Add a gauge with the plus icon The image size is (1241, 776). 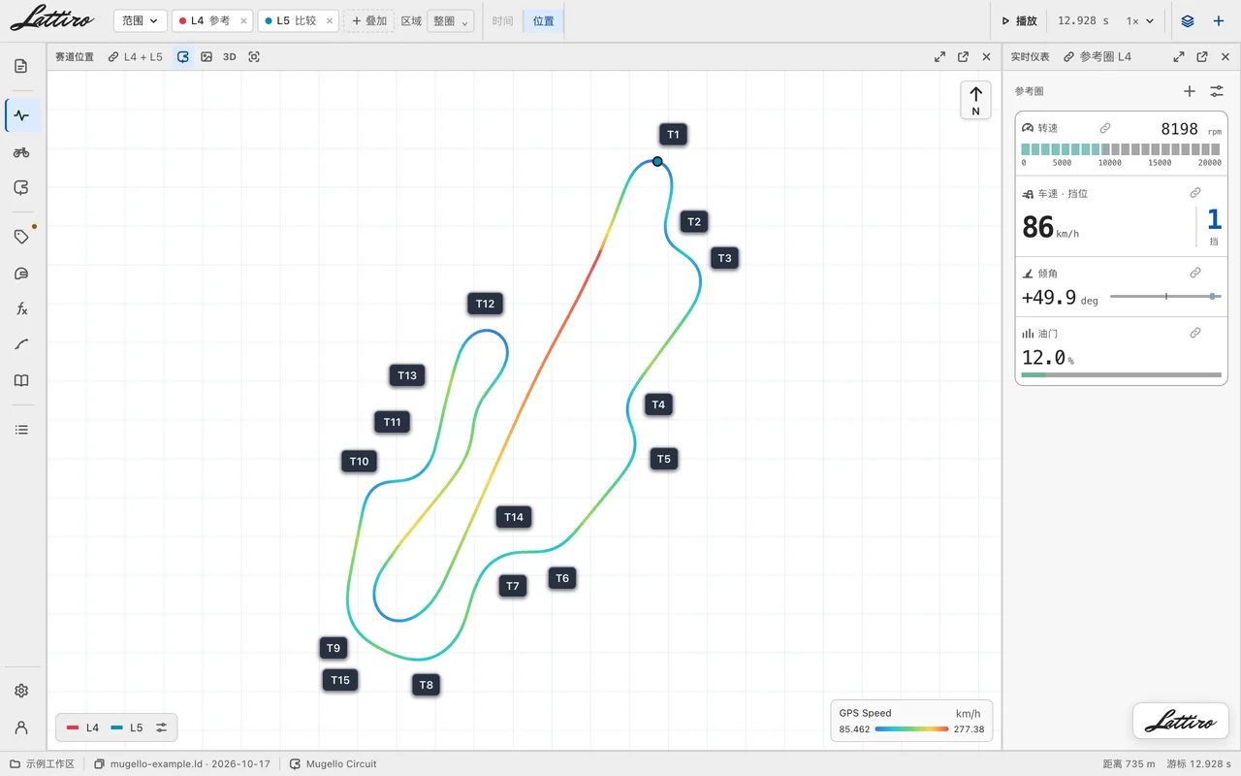[1190, 91]
